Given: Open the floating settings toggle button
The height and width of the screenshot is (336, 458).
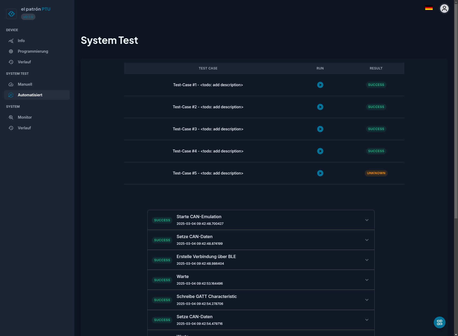Looking at the screenshot, I should pos(440,322).
